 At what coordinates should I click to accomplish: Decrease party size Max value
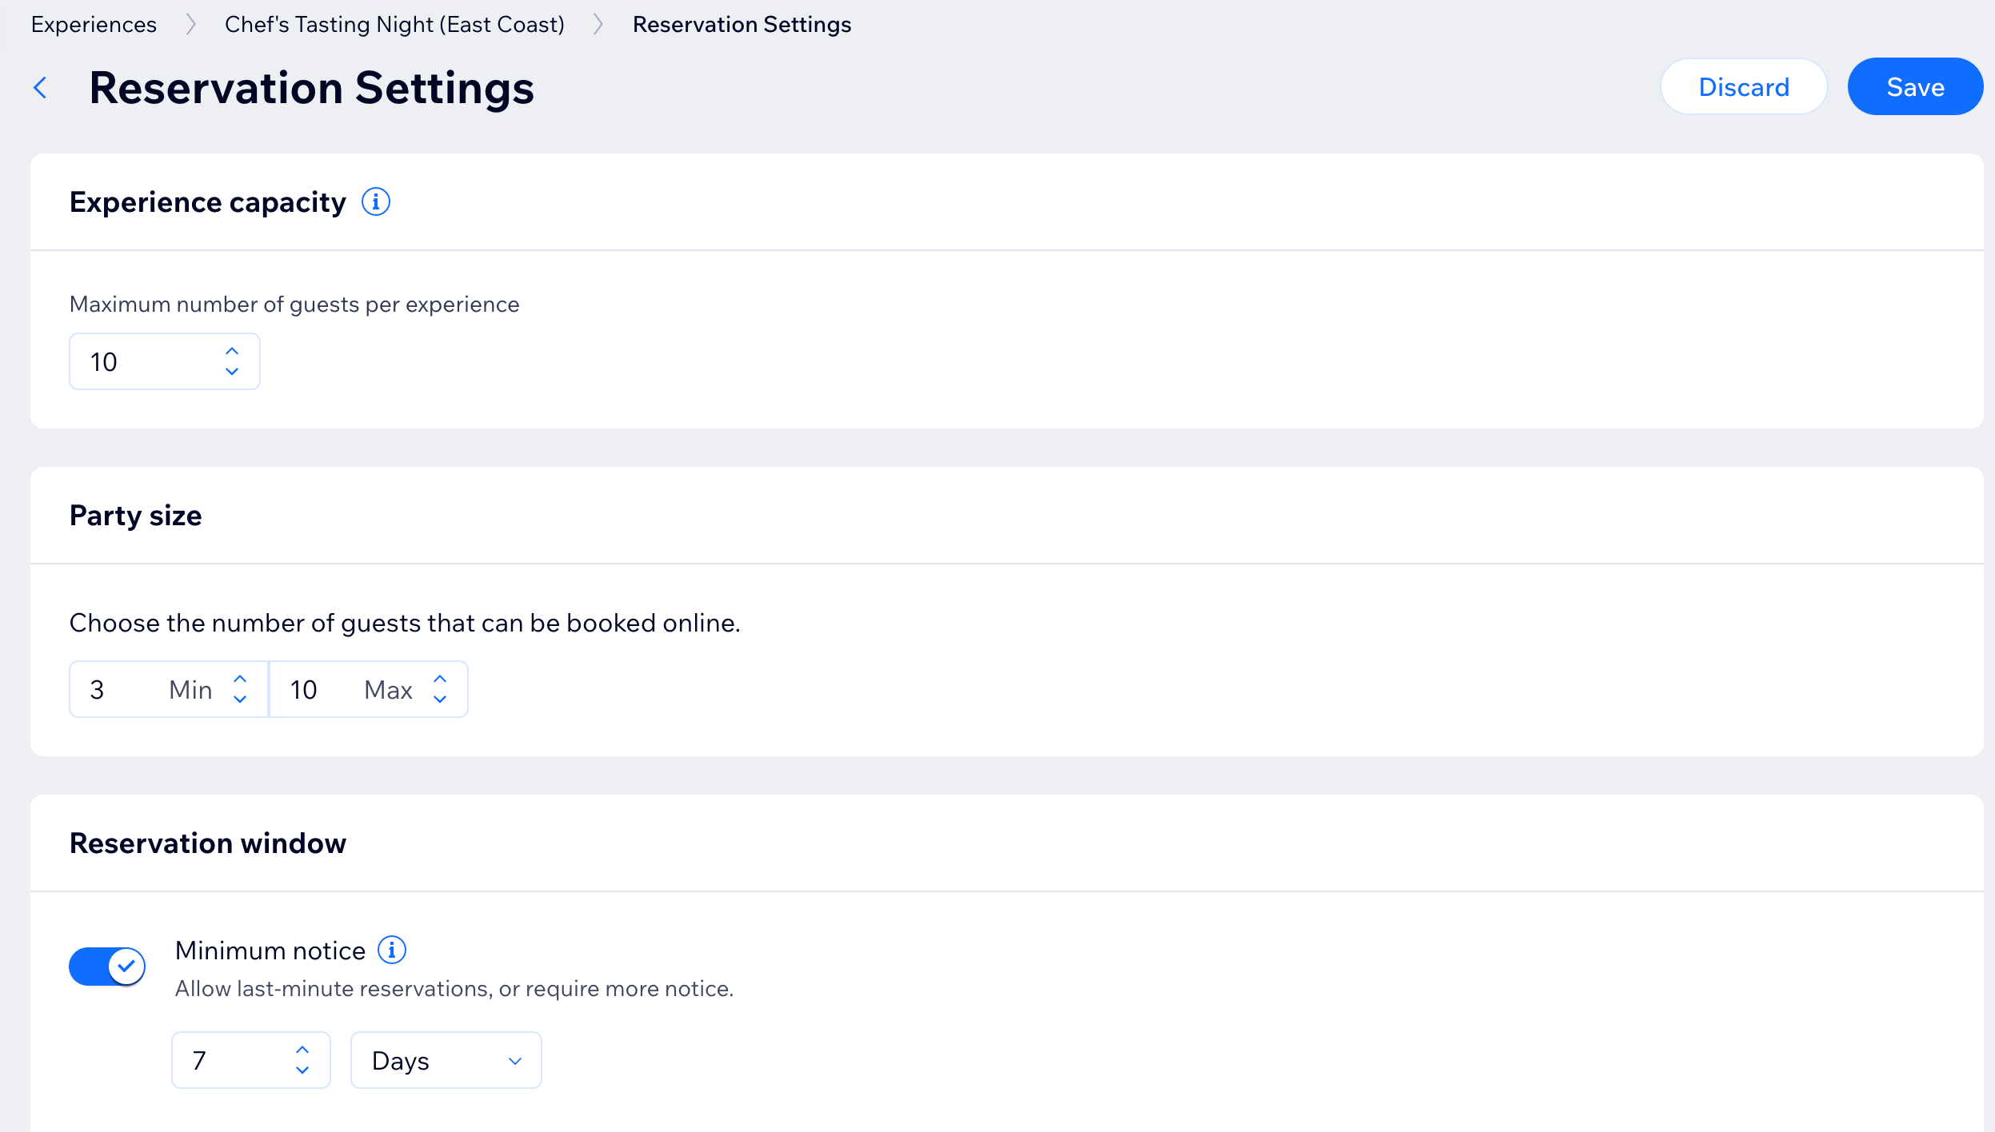click(x=440, y=700)
